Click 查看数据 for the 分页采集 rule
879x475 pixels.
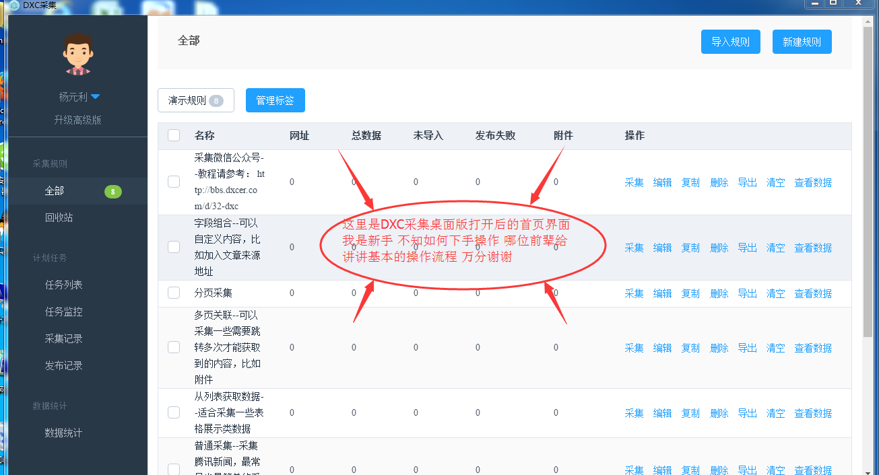click(814, 293)
